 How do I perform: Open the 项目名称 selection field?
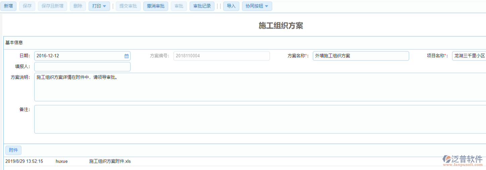(x=469, y=56)
